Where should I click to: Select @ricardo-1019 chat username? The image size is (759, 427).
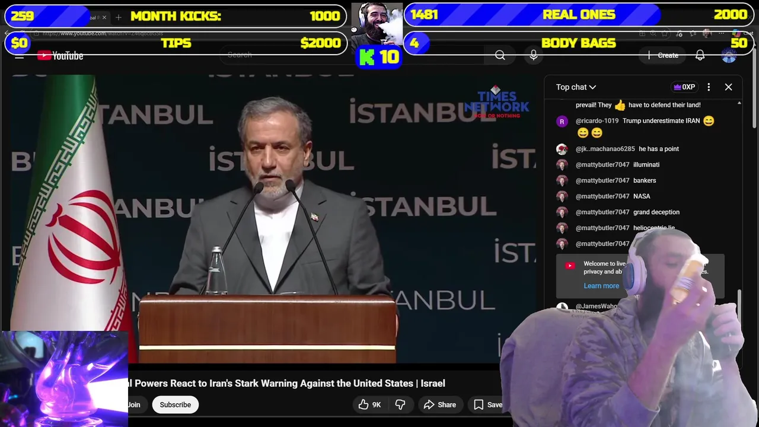point(597,121)
